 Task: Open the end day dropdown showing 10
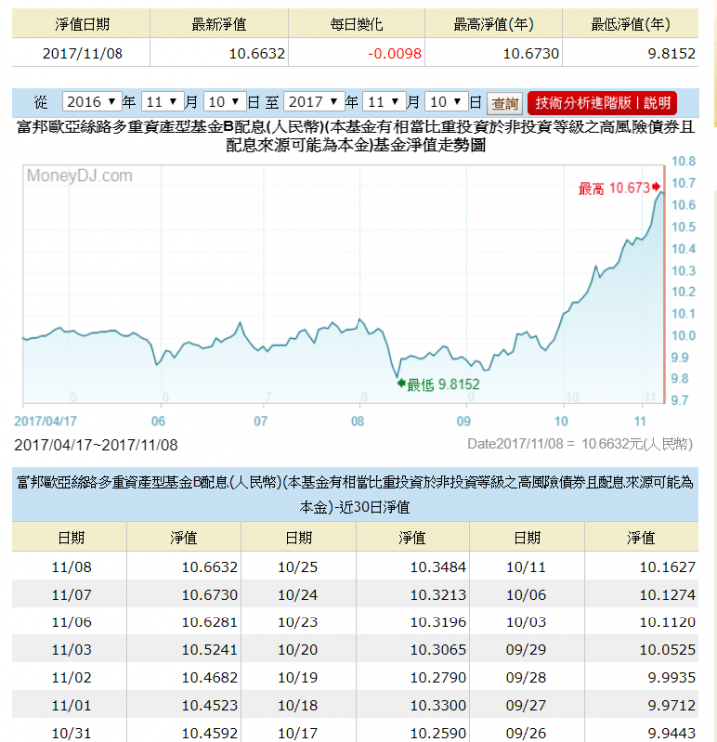coord(446,102)
